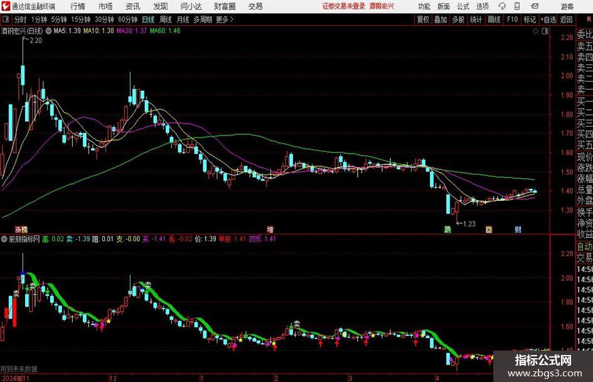
Task: Click the Tongdaxin red logo icon
Action: (x=5, y=6)
